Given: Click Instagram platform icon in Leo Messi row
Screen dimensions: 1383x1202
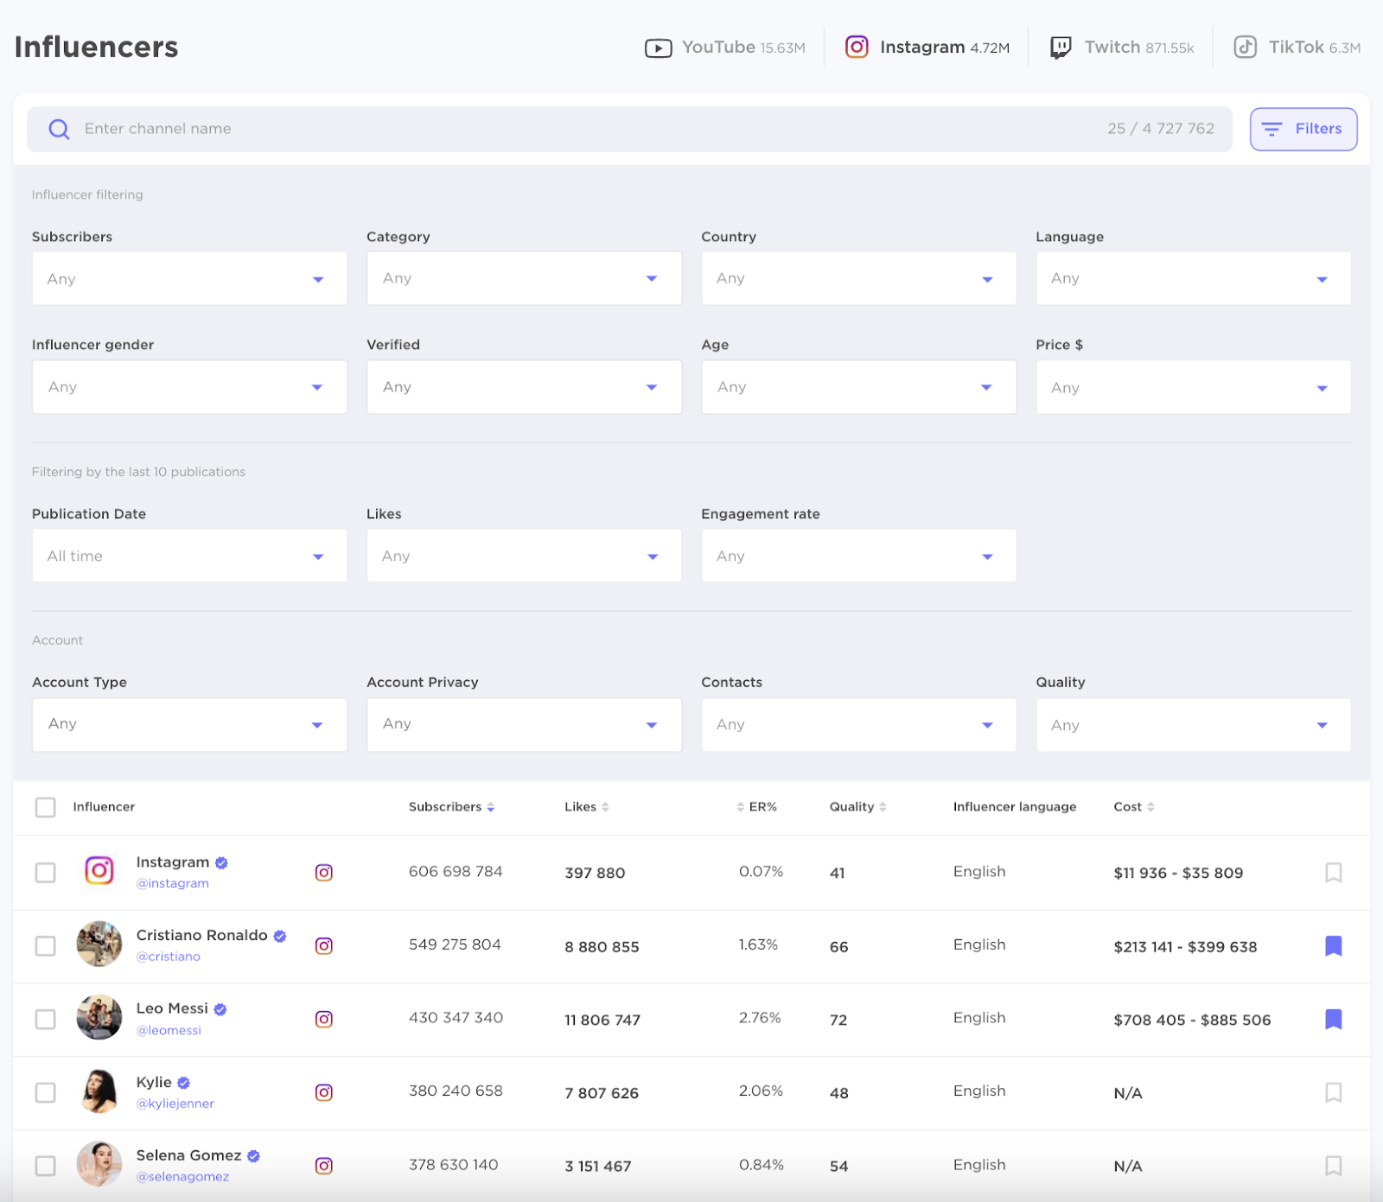Looking at the screenshot, I should click(324, 1020).
